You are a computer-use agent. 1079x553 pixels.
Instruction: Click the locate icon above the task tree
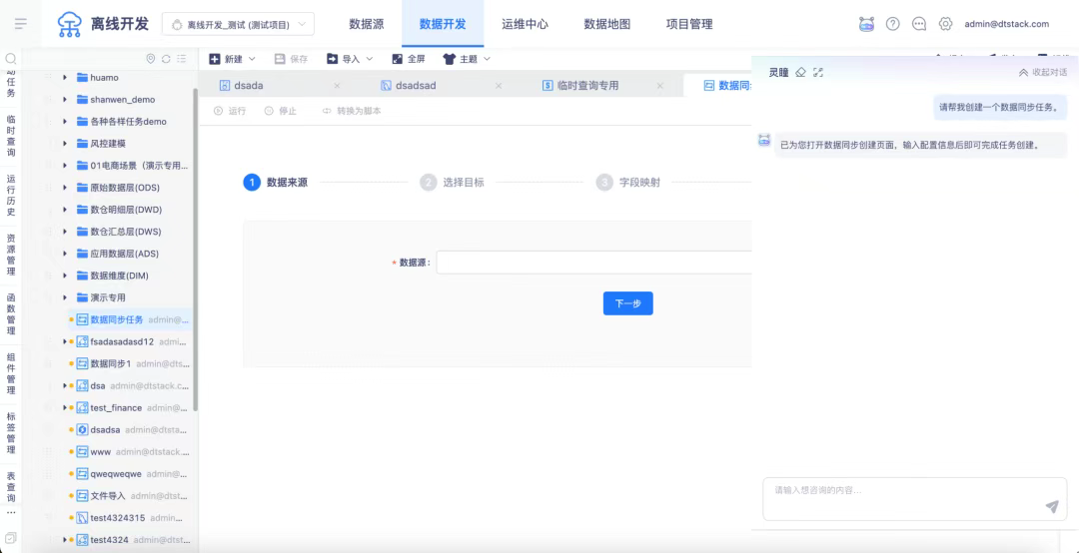tap(151, 59)
